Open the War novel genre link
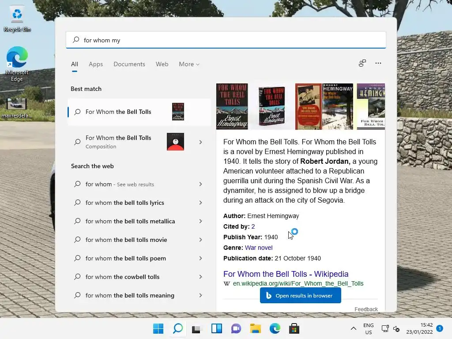 click(x=259, y=248)
